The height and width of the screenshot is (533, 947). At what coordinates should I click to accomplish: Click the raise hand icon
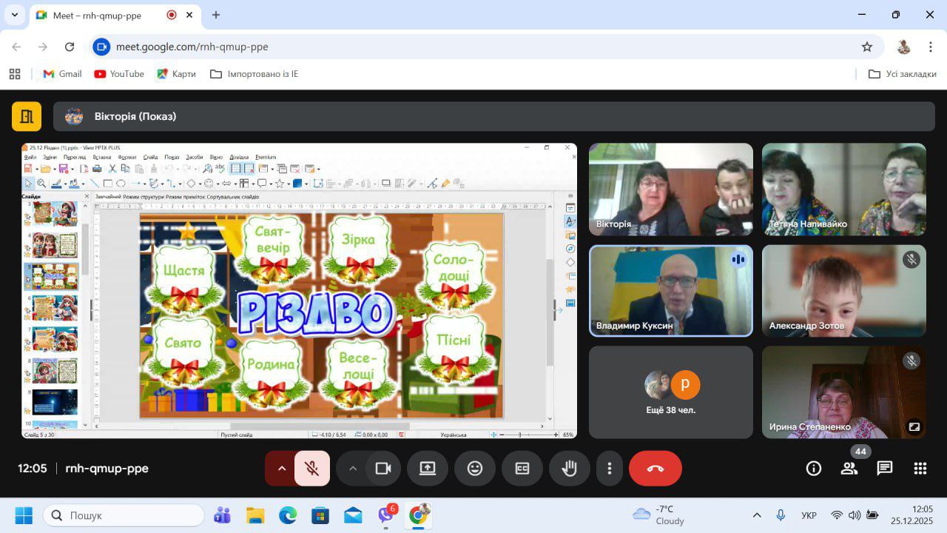[x=569, y=469]
